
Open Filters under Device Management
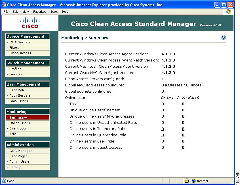28,48
